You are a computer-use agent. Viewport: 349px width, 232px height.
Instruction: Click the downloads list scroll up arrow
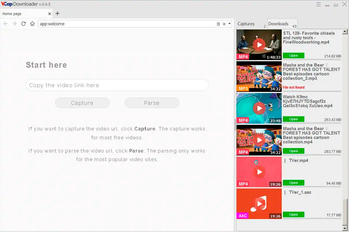click(x=345, y=31)
